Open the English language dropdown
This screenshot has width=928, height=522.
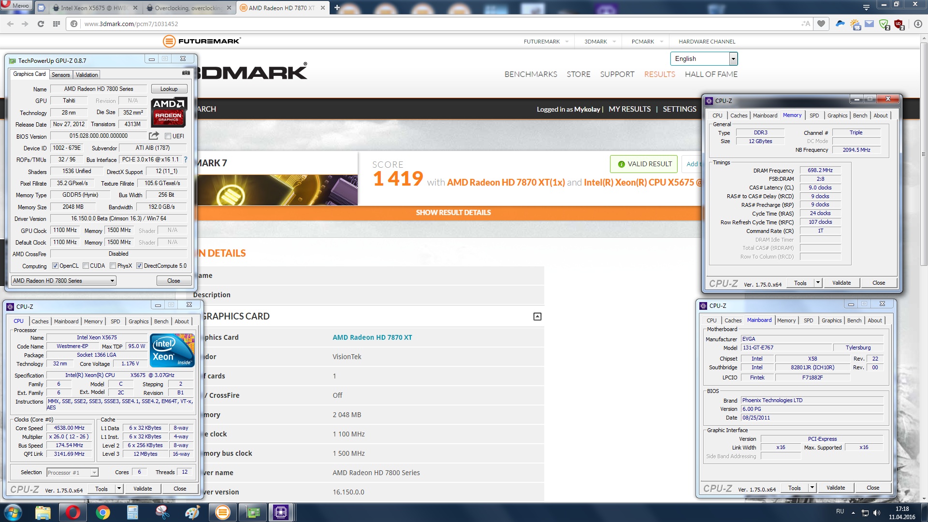[704, 58]
